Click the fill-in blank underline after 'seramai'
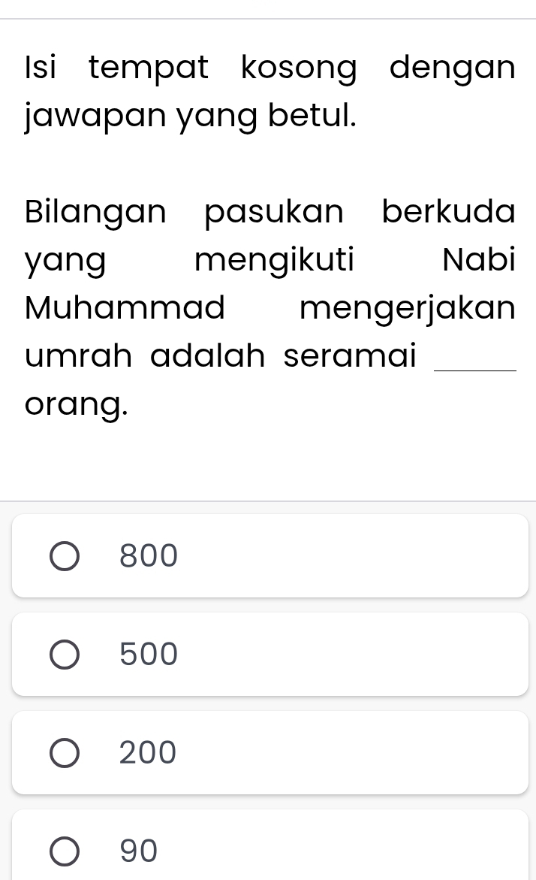This screenshot has height=880, width=536. tap(475, 368)
